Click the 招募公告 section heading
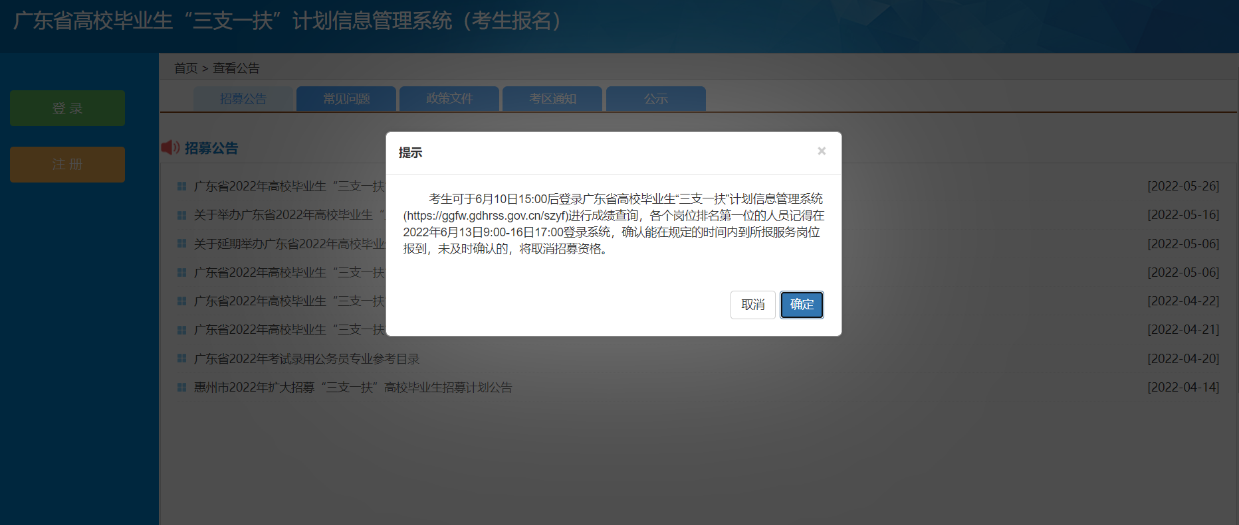Viewport: 1239px width, 525px height. point(211,148)
